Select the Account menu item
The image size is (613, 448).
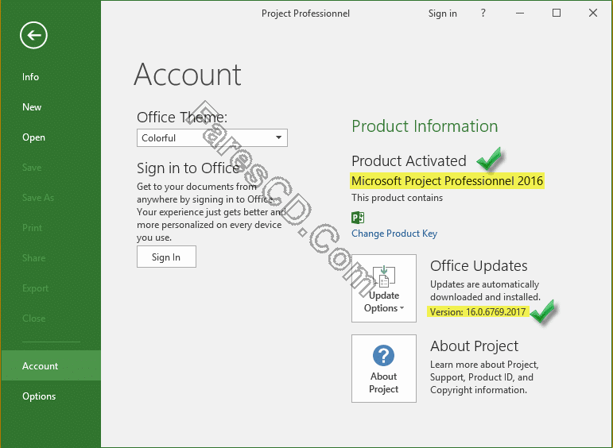51,365
